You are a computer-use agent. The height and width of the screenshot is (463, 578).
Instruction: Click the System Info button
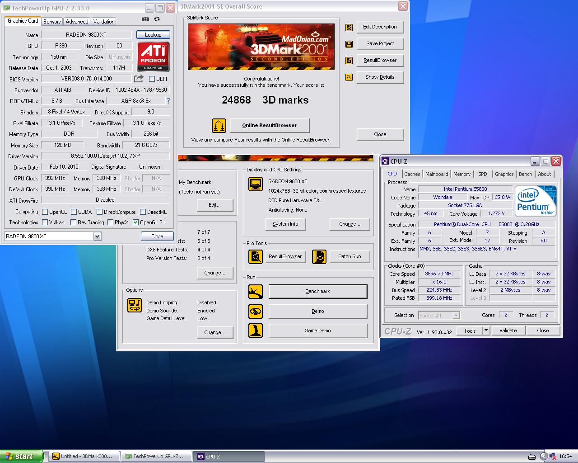click(285, 224)
